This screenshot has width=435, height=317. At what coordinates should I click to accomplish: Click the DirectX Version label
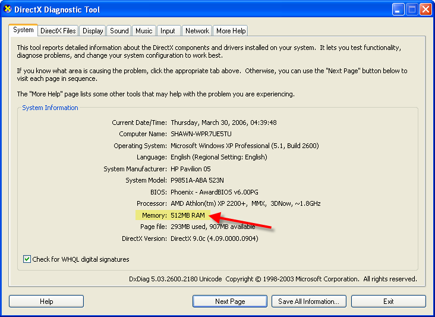tap(144, 238)
